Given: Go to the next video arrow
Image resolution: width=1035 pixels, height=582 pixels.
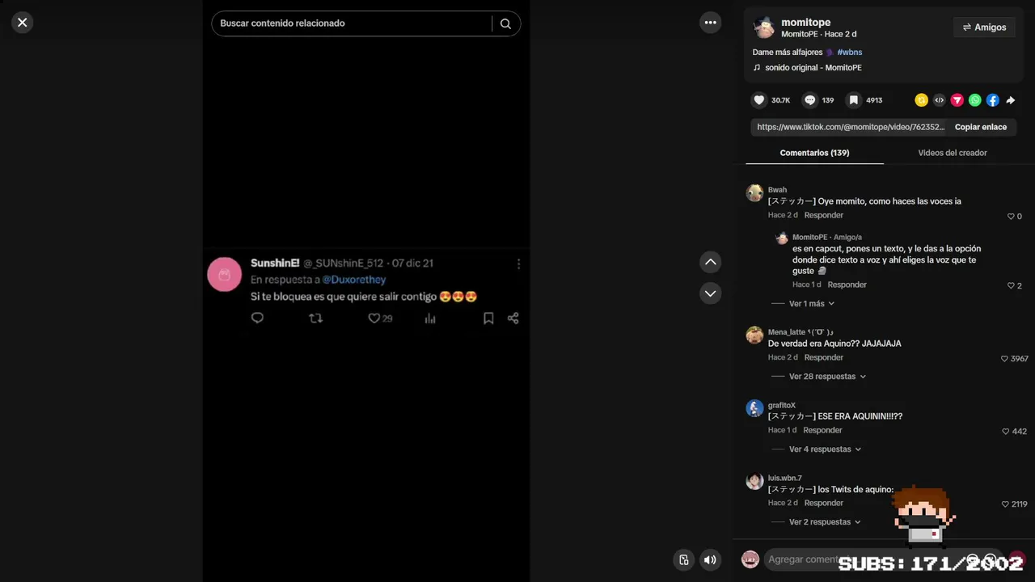Looking at the screenshot, I should click(710, 293).
